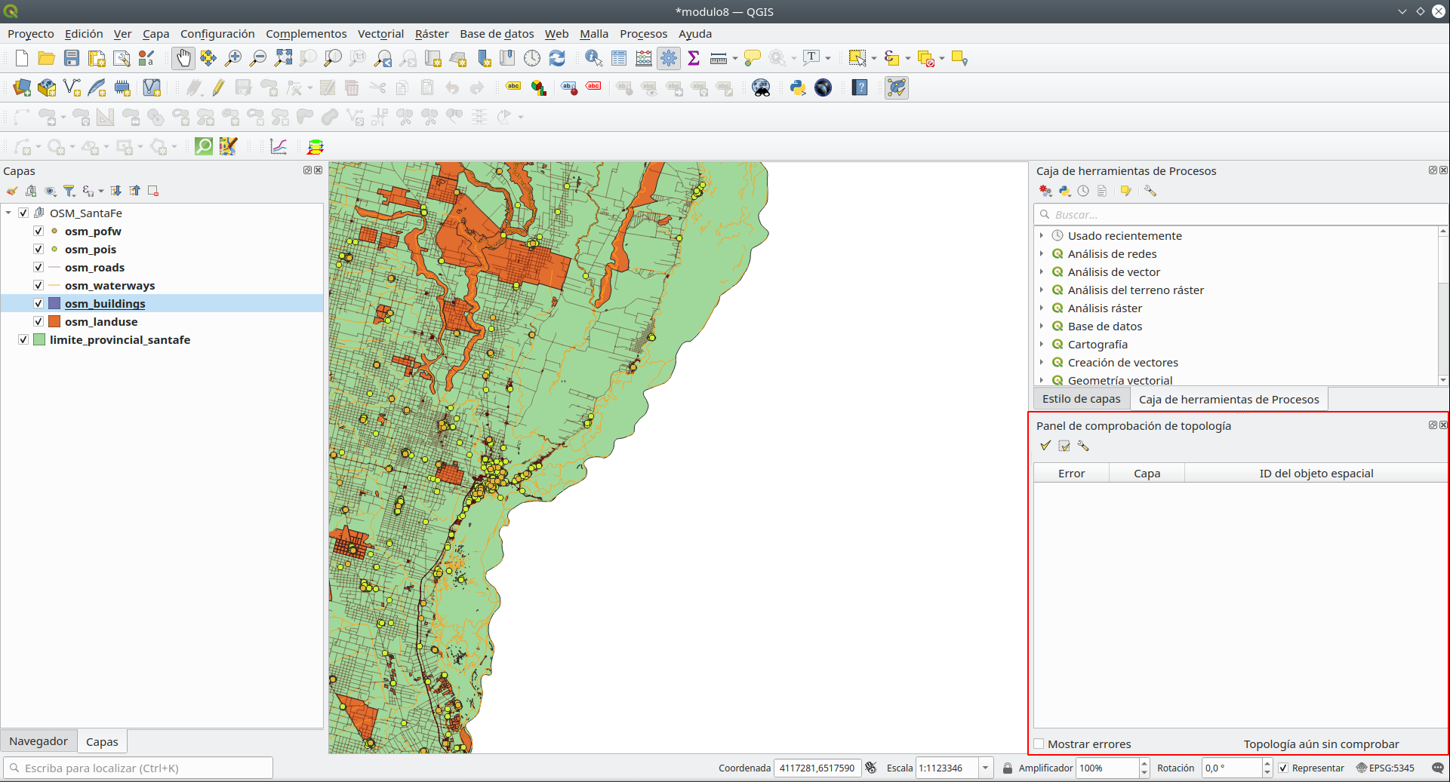This screenshot has height=782, width=1450.
Task: Open the field calculator icon
Action: pos(644,58)
